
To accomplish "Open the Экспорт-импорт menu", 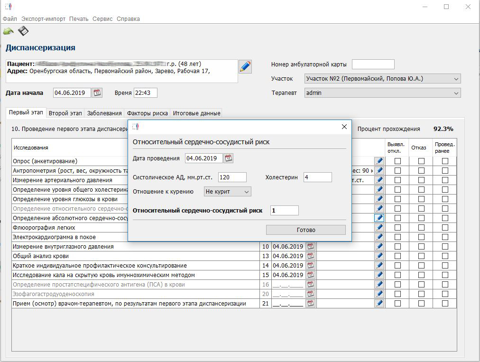I will (43, 19).
